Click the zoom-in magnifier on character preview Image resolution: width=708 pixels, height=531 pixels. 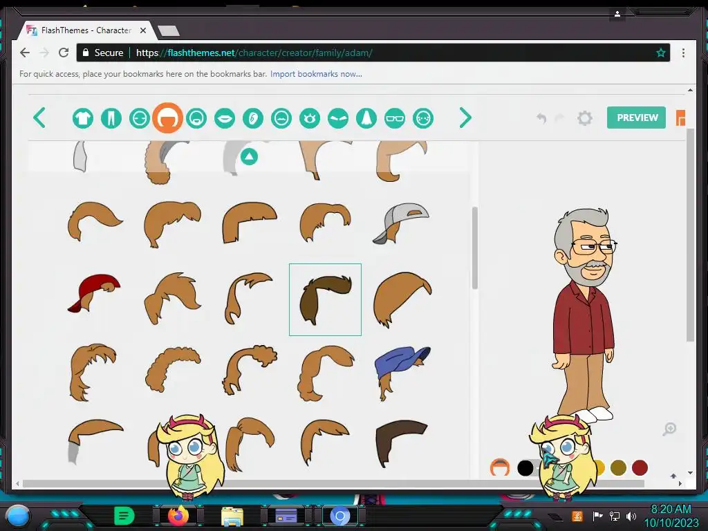(669, 429)
